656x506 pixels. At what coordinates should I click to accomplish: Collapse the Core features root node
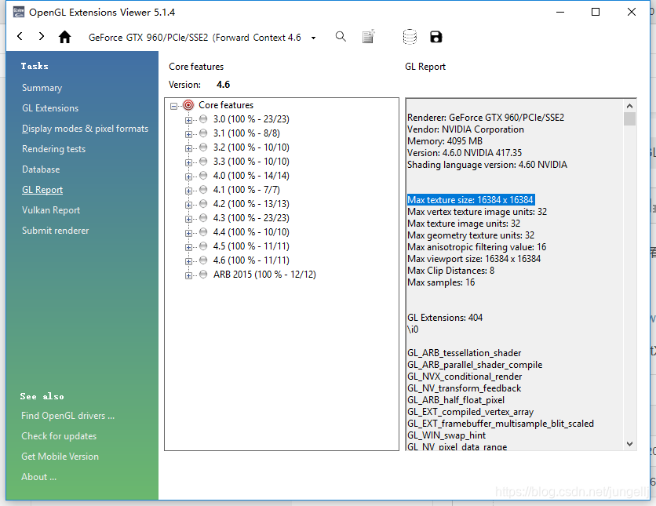tap(173, 106)
